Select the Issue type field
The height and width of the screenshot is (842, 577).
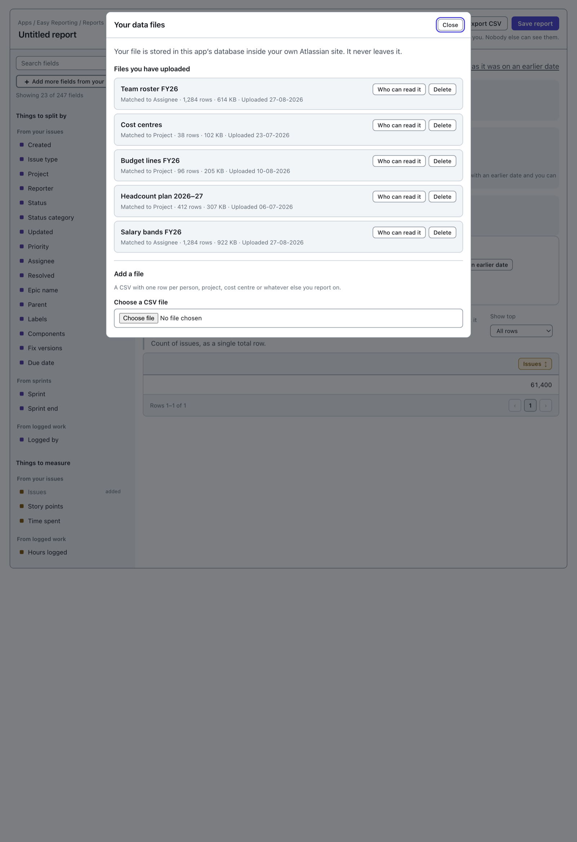(x=42, y=160)
